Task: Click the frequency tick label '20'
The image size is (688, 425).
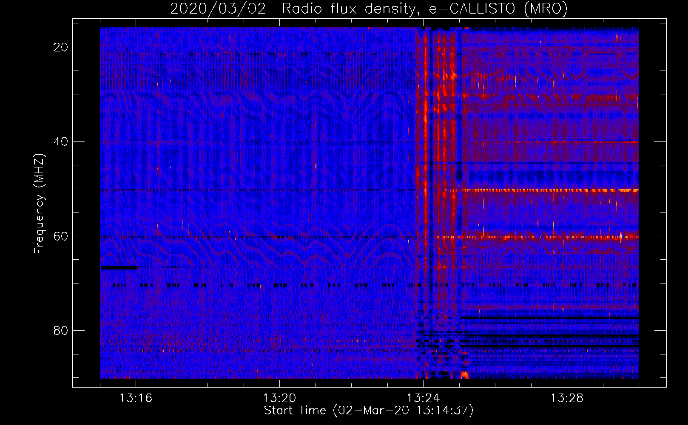Action: coord(61,47)
